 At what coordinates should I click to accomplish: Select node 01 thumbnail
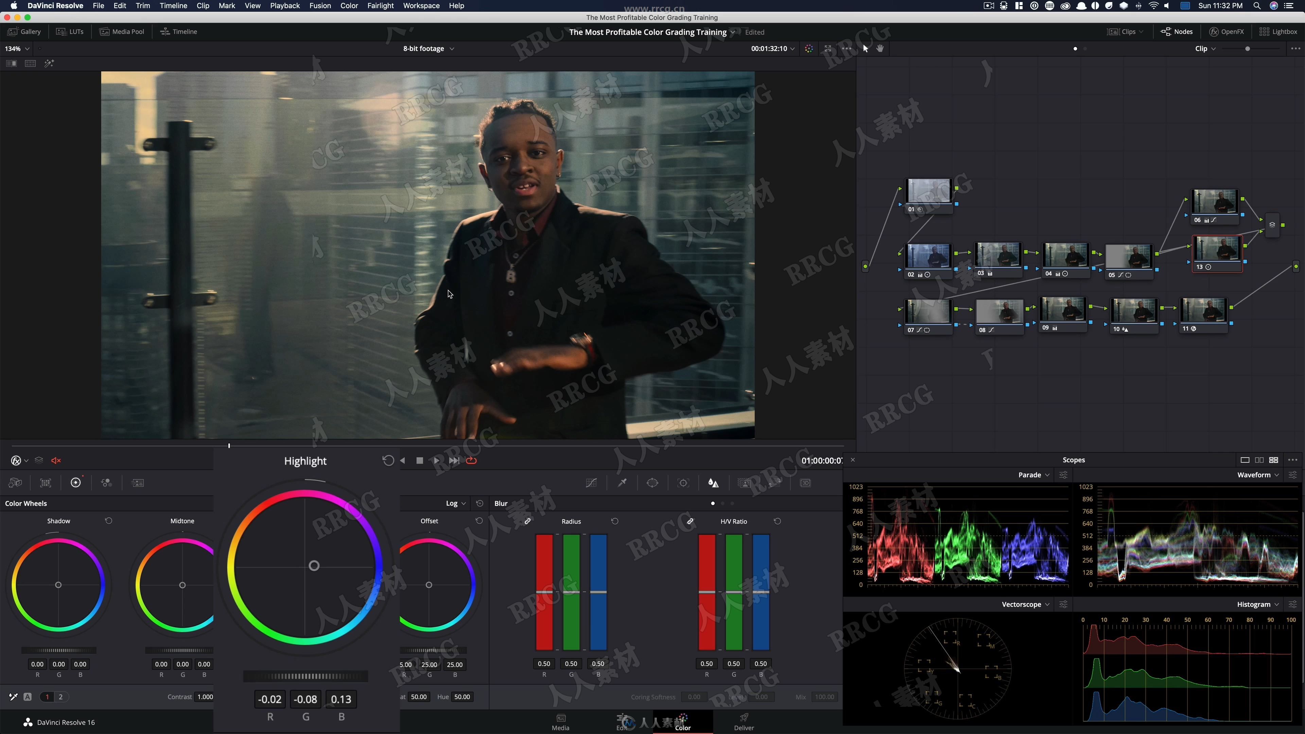tap(928, 191)
